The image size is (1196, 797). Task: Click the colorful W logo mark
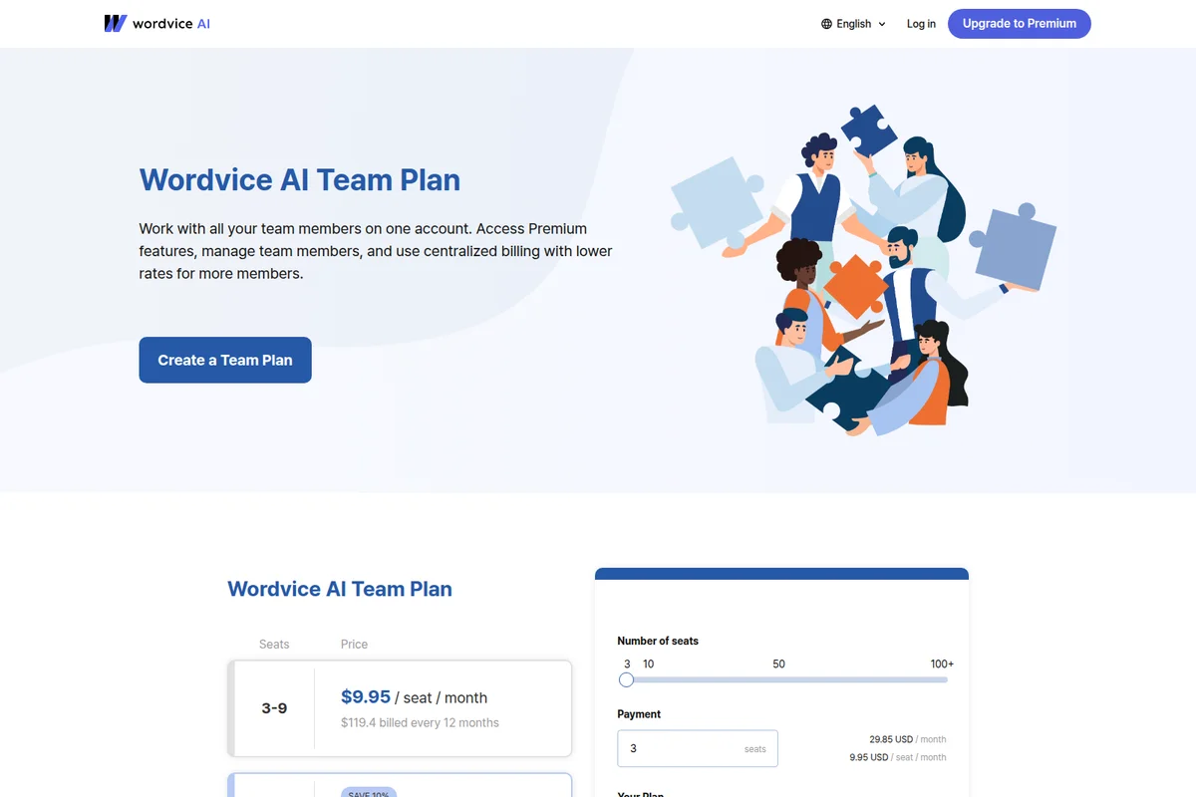click(114, 23)
